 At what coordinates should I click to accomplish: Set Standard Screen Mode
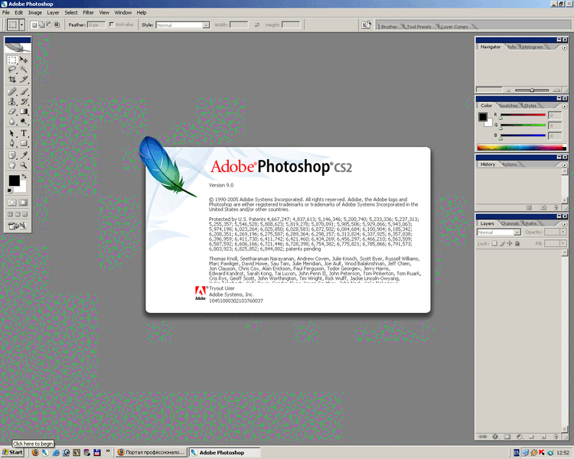tap(10, 214)
